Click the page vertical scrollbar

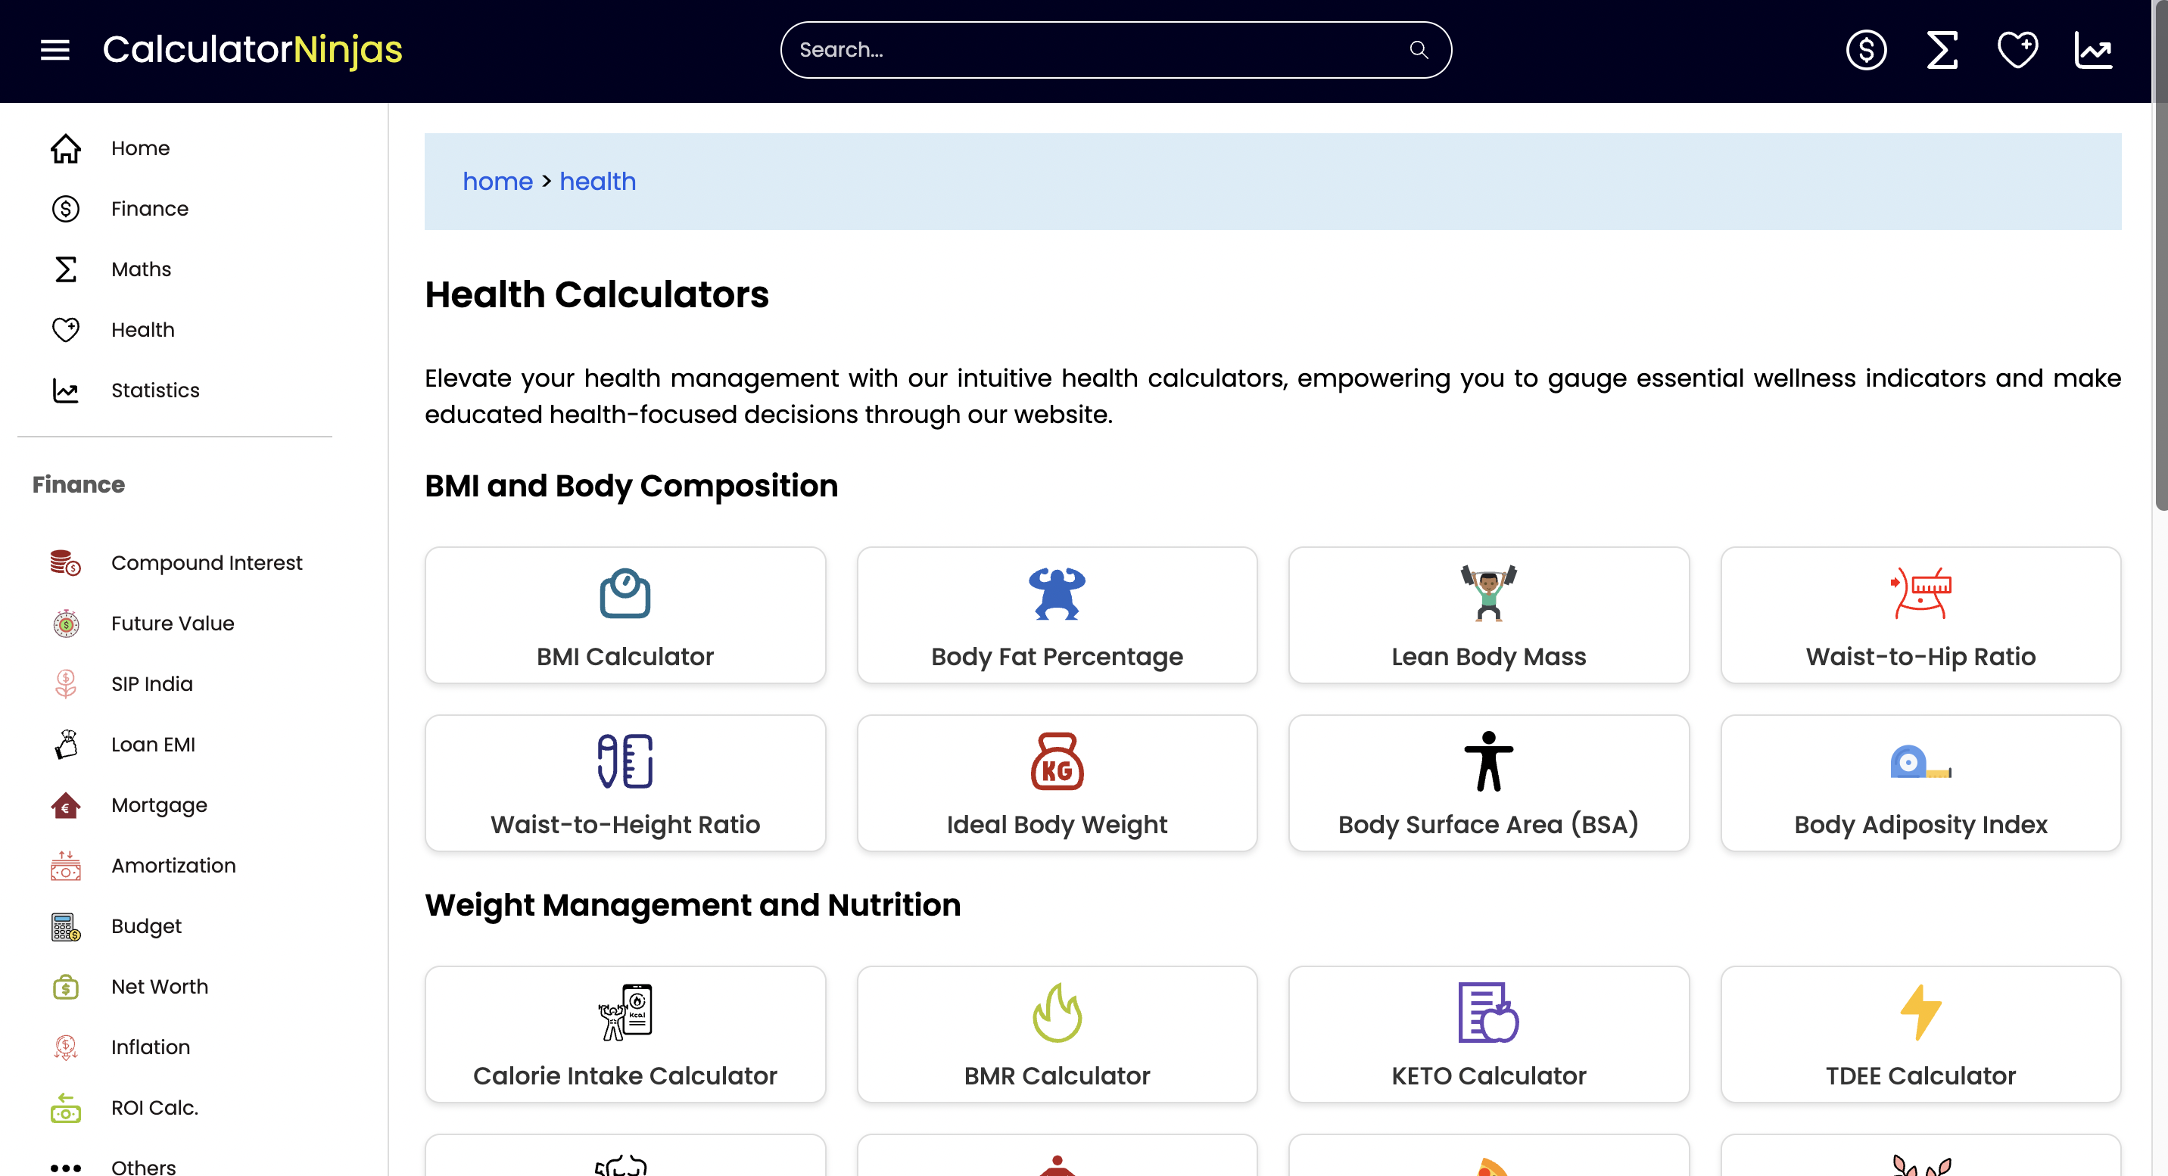coord(2160,256)
